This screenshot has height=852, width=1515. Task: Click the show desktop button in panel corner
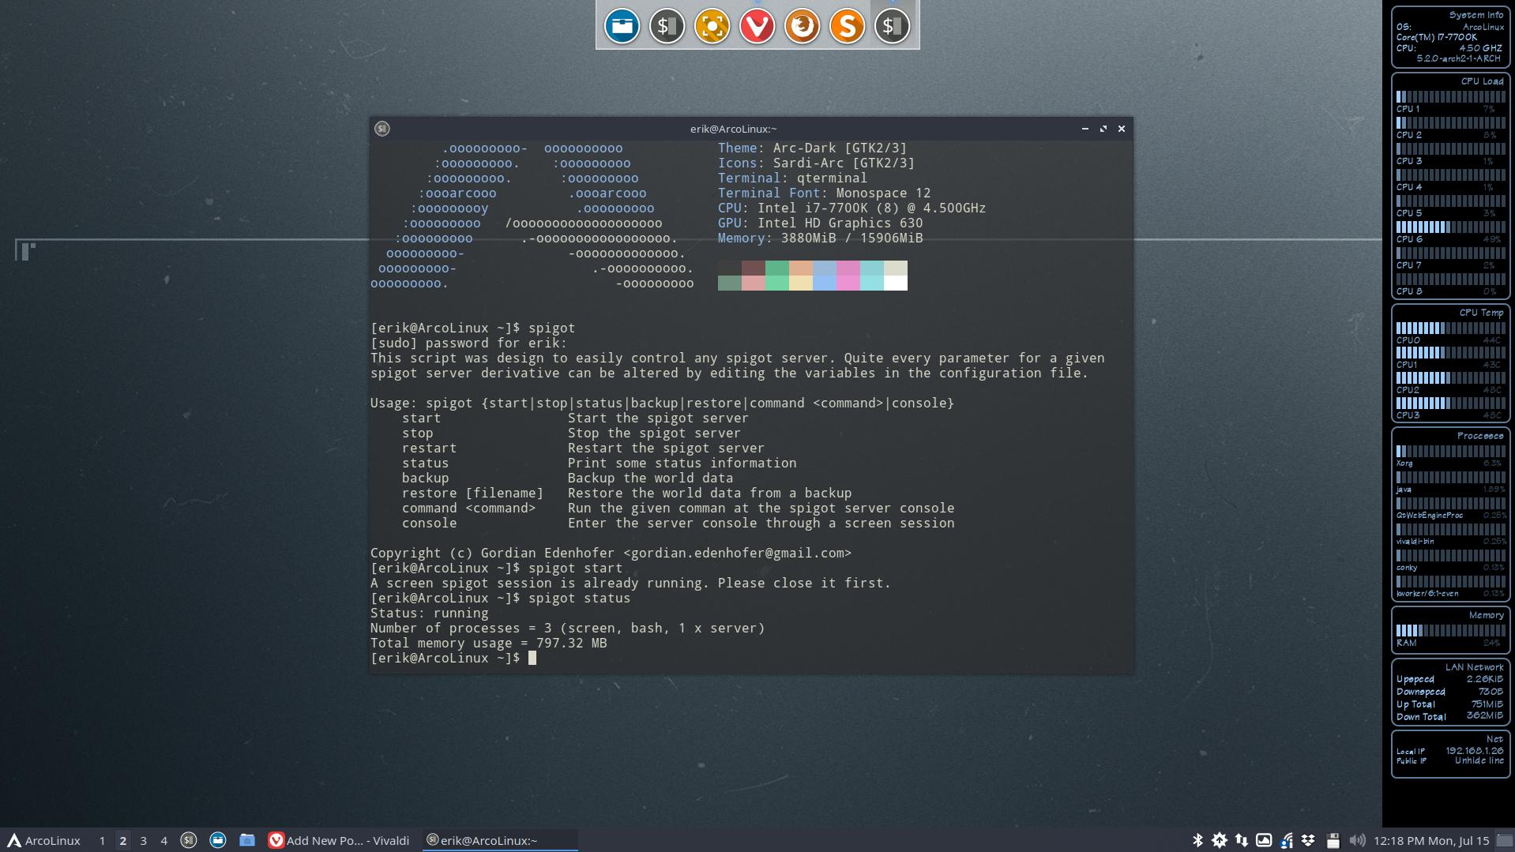pyautogui.click(x=1505, y=840)
